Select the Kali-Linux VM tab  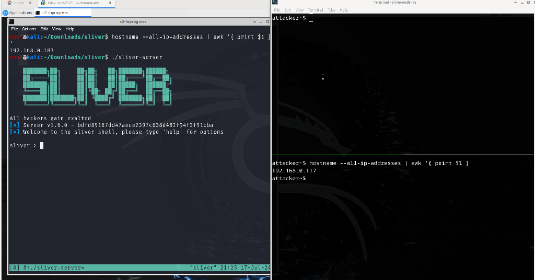coord(75,3)
